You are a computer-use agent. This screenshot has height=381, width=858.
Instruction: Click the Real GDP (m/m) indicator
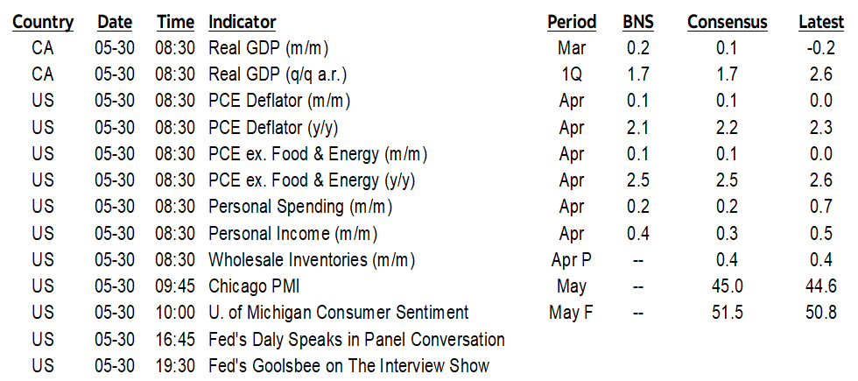[268, 48]
